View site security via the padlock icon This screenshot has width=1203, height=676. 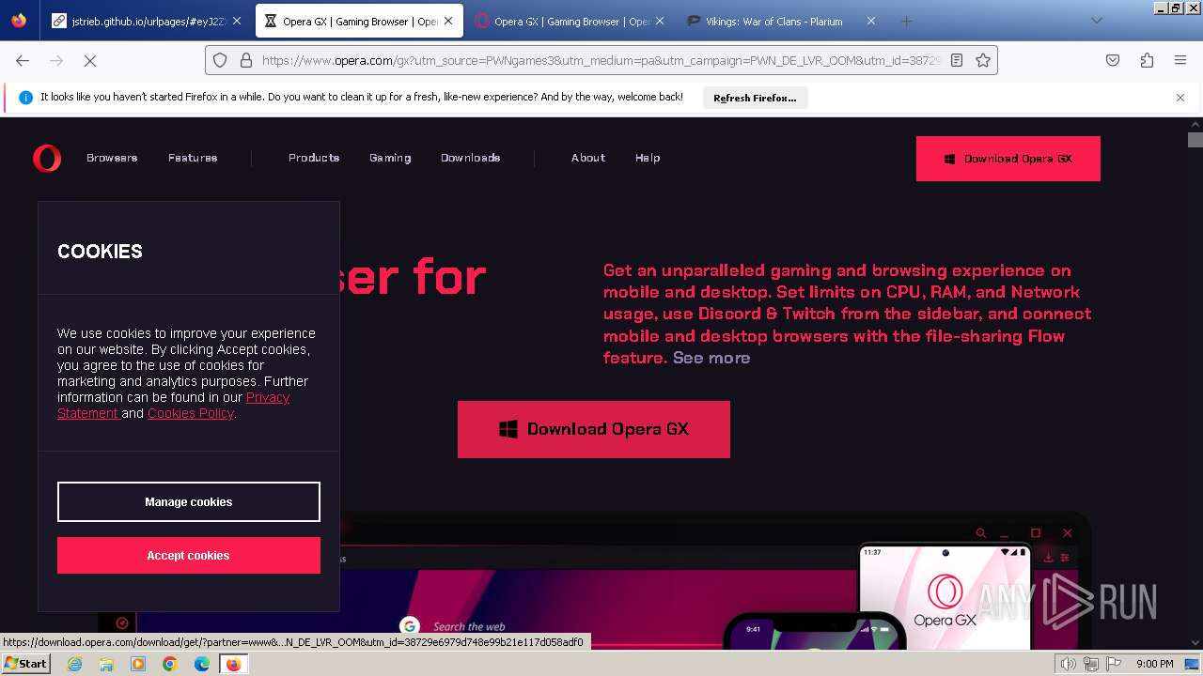tap(245, 60)
